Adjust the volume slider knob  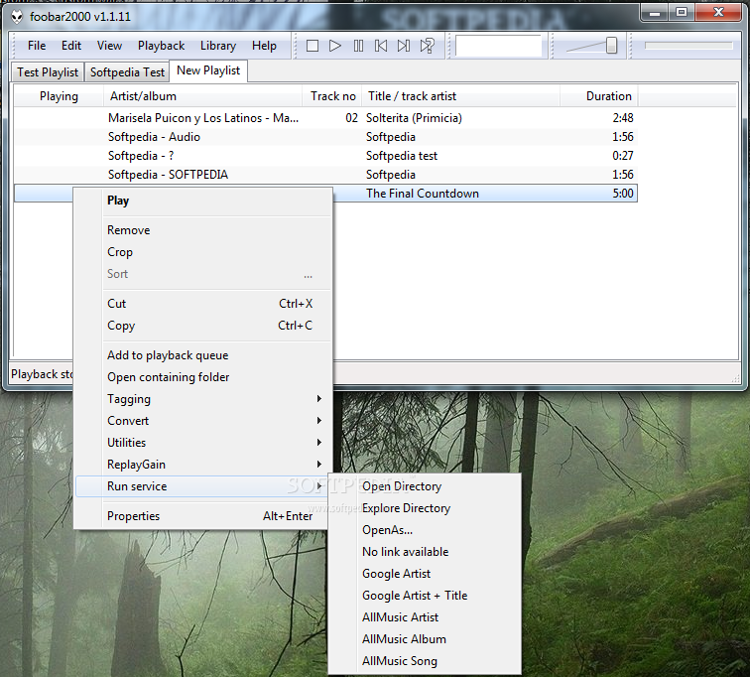pos(611,46)
